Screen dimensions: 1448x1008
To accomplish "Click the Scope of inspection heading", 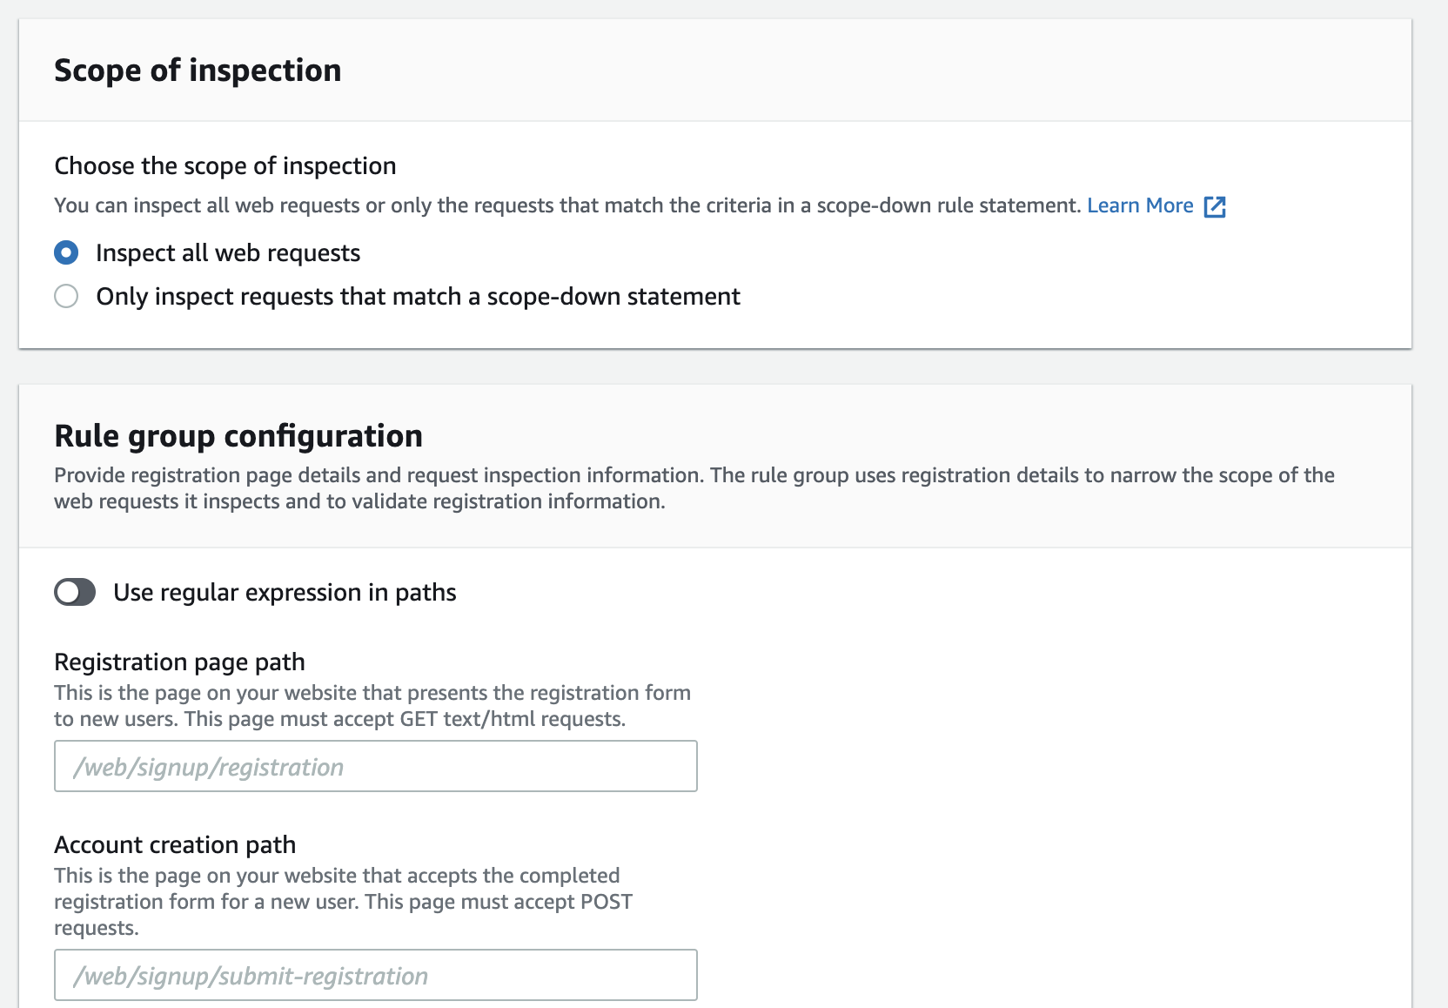I will pyautogui.click(x=198, y=71).
